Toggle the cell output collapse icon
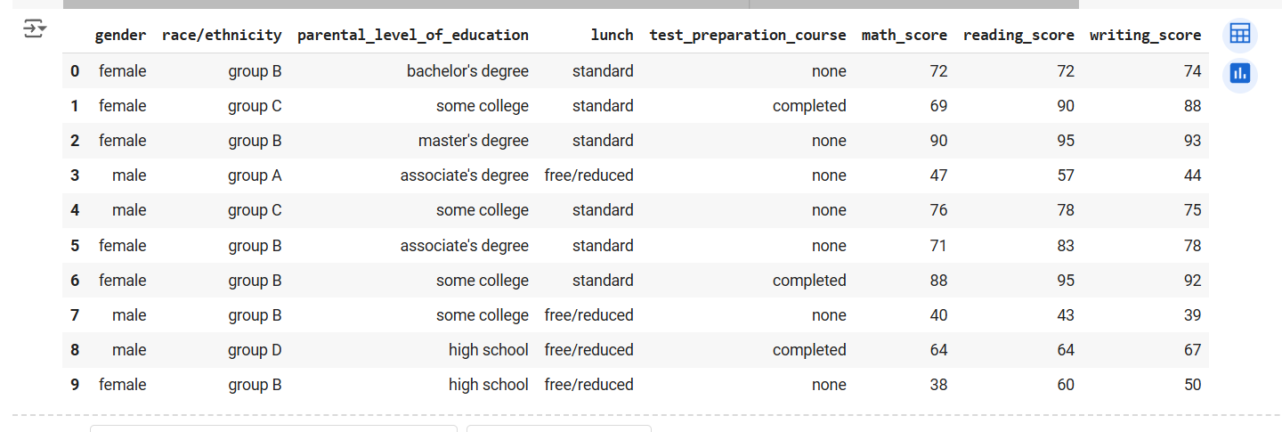Screen dimensions: 1282x432 [35, 29]
